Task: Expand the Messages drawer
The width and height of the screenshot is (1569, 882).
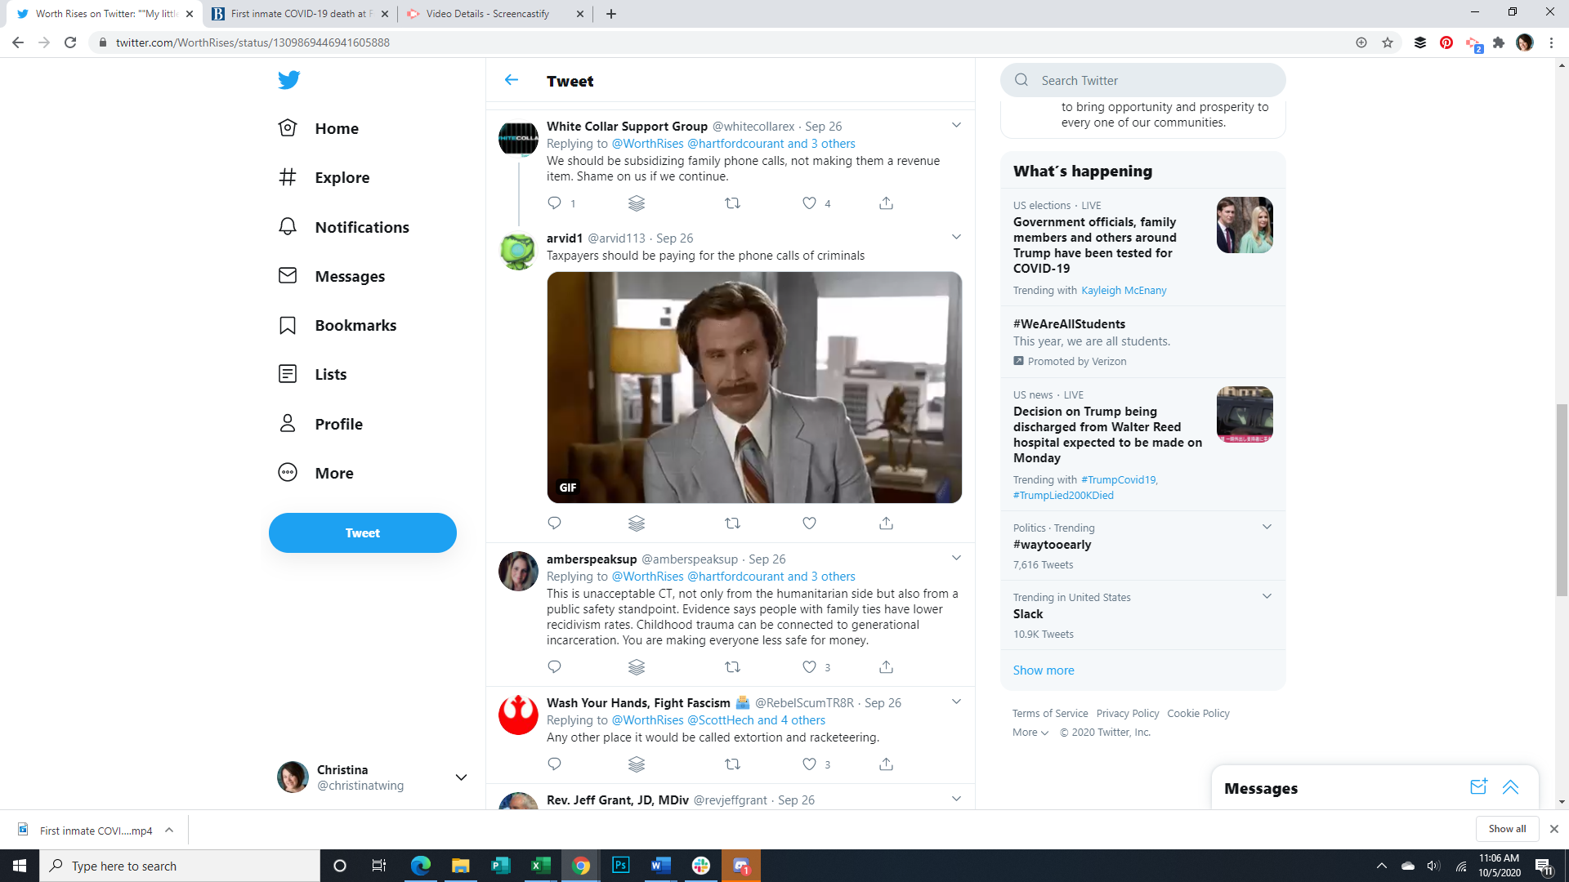Action: pyautogui.click(x=1510, y=787)
